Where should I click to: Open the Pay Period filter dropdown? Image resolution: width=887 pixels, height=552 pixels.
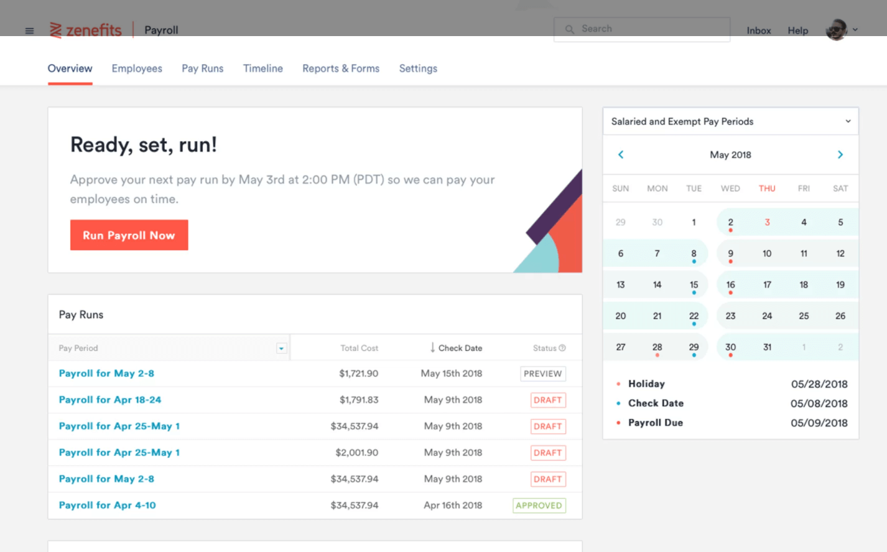(x=281, y=347)
